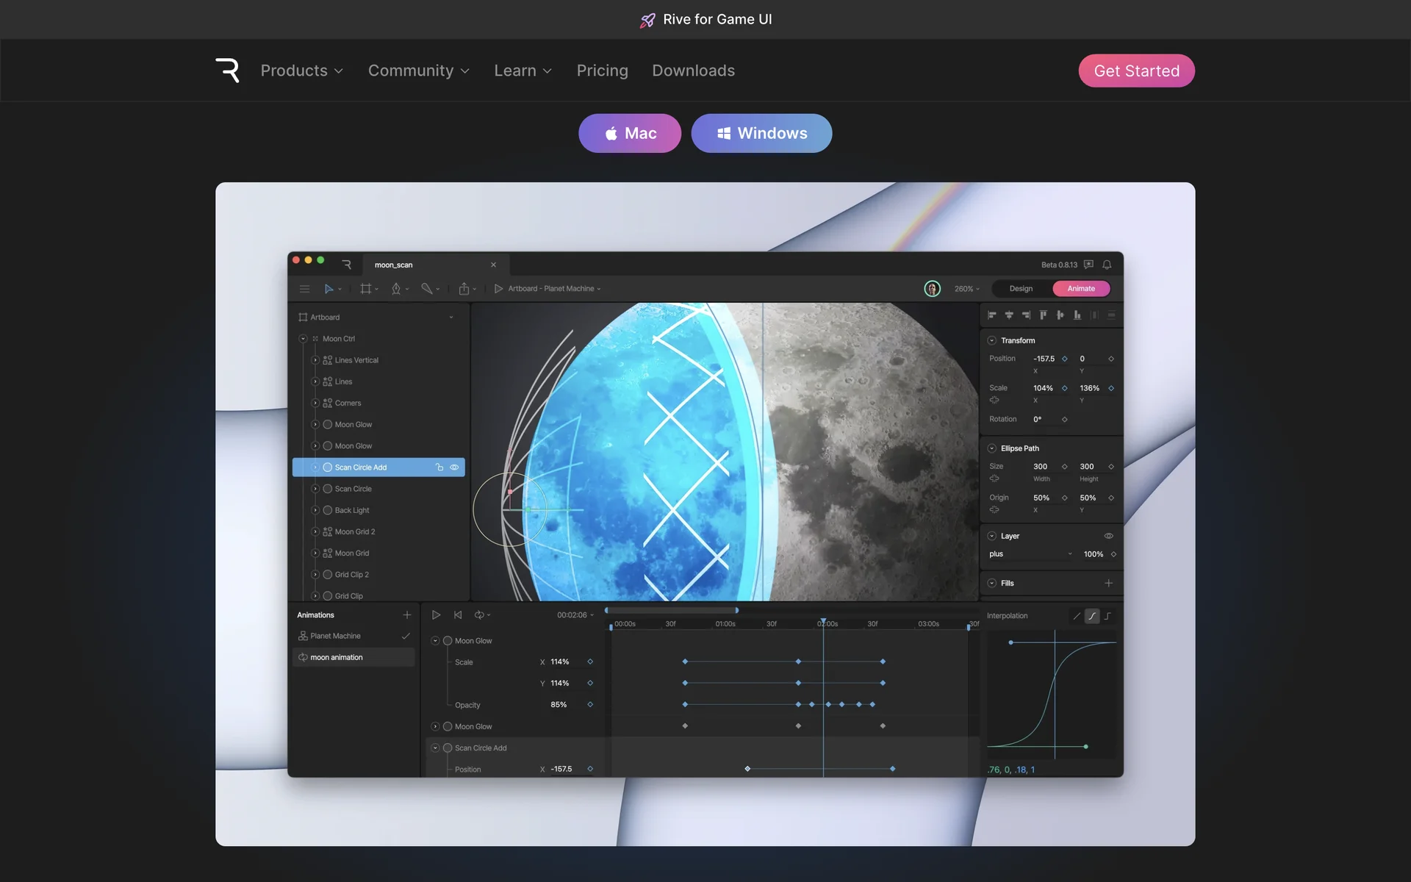1411x882 pixels.
Task: Download the Mac version
Action: 630,133
